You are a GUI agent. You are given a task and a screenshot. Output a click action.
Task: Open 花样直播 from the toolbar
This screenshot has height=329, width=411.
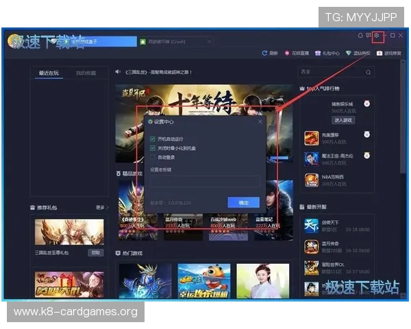pyautogui.click(x=297, y=53)
